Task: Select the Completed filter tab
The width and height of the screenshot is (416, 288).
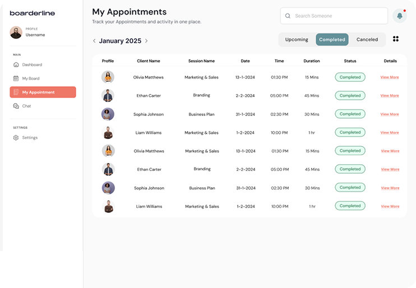Action: click(x=332, y=40)
